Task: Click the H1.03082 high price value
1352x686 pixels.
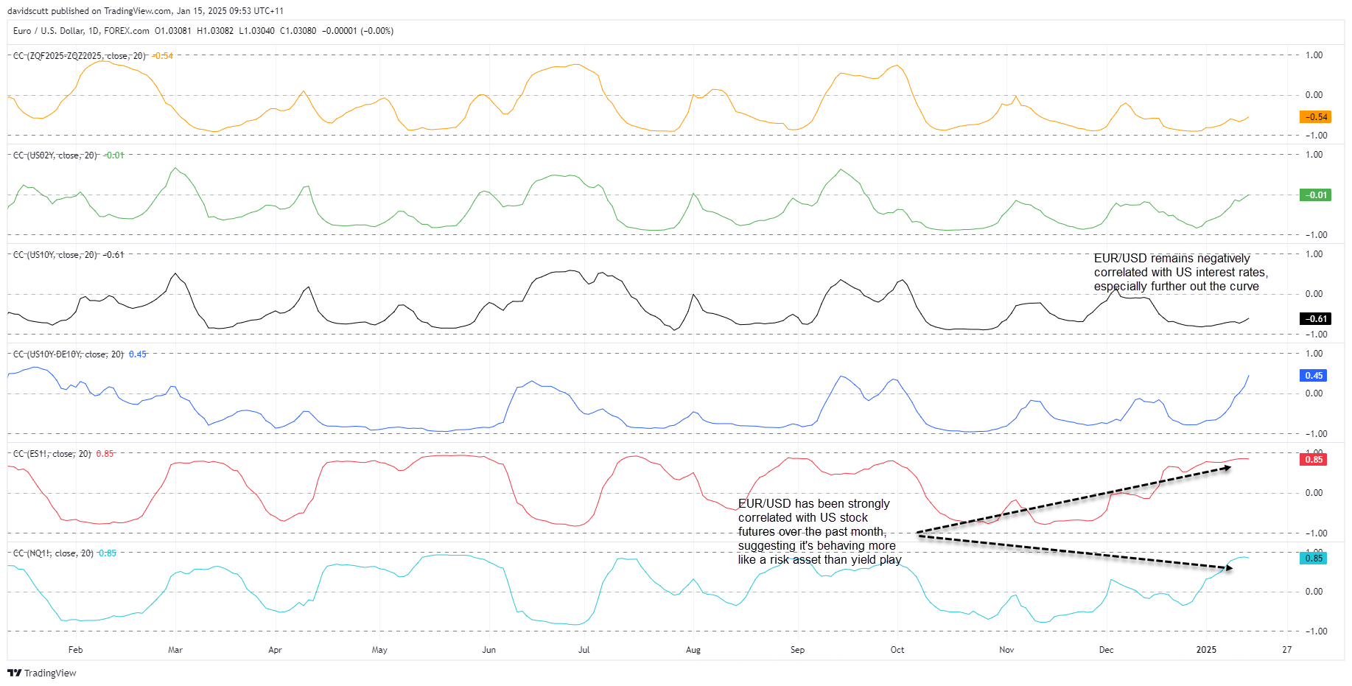Action: coord(215,31)
